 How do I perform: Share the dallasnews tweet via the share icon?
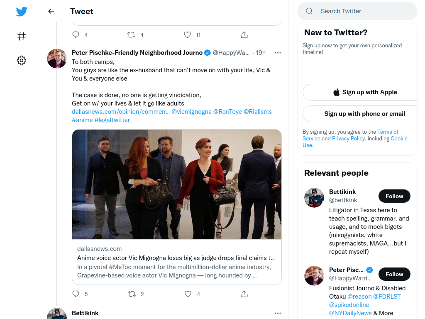(x=244, y=294)
